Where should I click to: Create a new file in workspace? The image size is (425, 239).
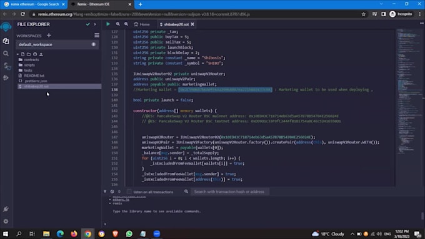coord(22,54)
